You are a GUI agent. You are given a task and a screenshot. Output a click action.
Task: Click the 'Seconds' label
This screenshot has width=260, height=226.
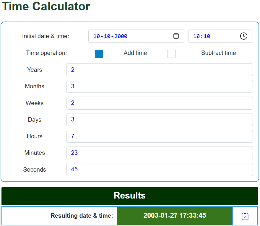pyautogui.click(x=35, y=170)
